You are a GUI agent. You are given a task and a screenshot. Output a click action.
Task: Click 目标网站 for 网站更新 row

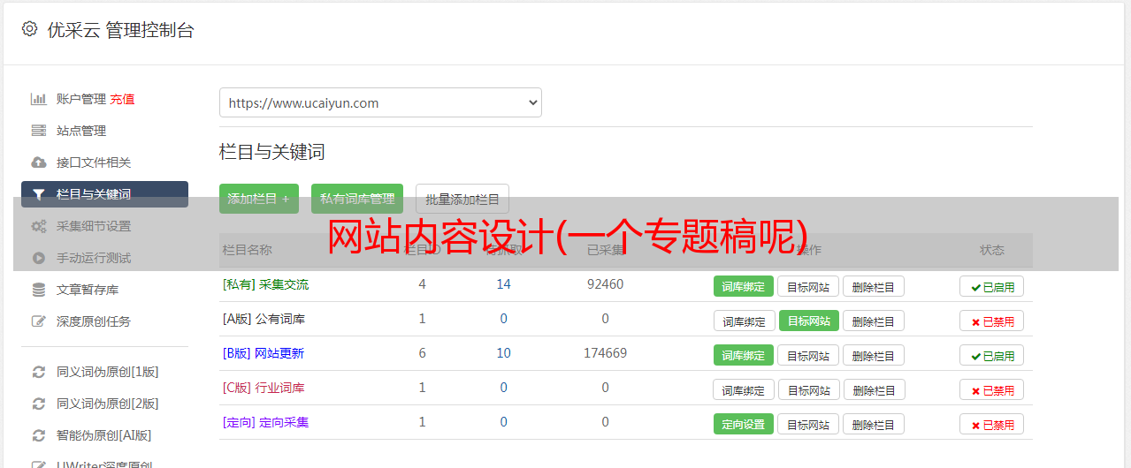point(808,355)
